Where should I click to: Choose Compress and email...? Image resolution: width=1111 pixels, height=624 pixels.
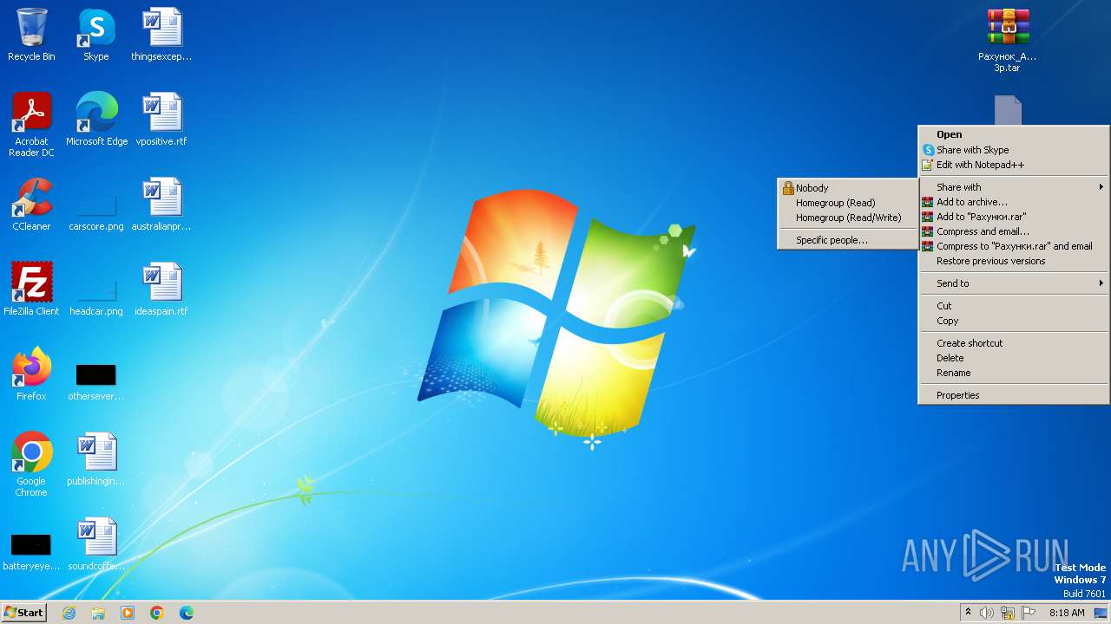tap(1014, 231)
